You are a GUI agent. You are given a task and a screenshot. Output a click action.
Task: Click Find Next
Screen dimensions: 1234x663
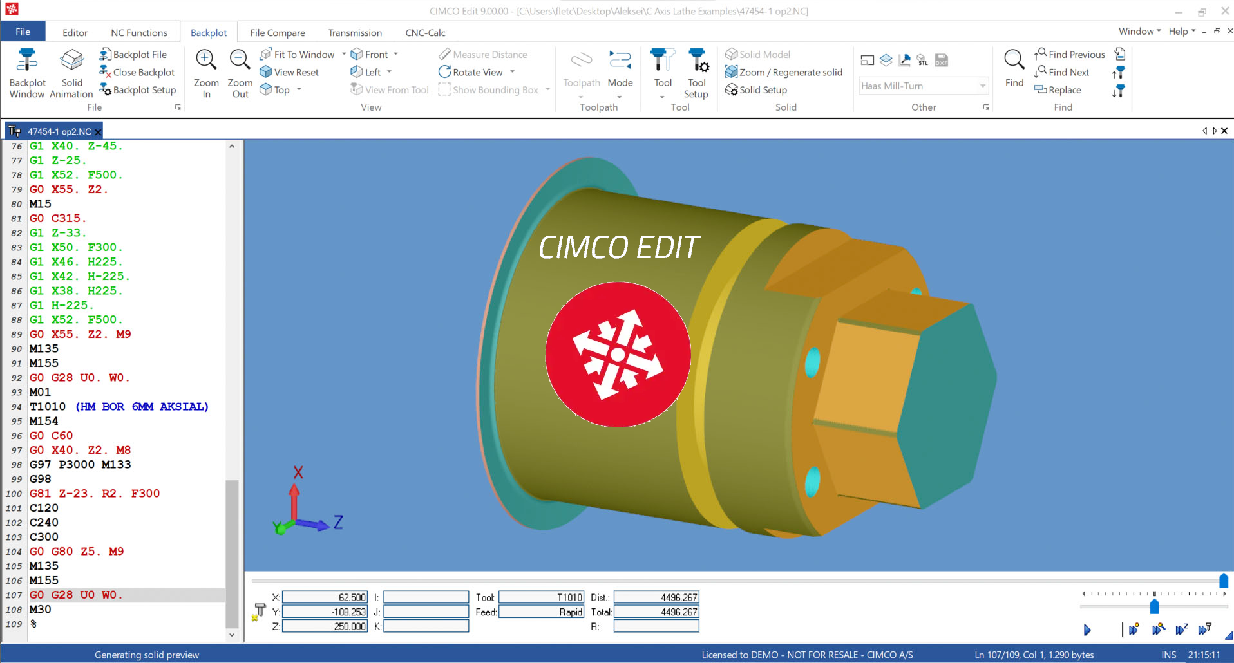click(1062, 72)
